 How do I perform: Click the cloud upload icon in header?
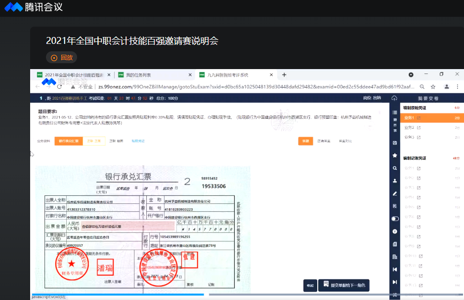point(394,98)
